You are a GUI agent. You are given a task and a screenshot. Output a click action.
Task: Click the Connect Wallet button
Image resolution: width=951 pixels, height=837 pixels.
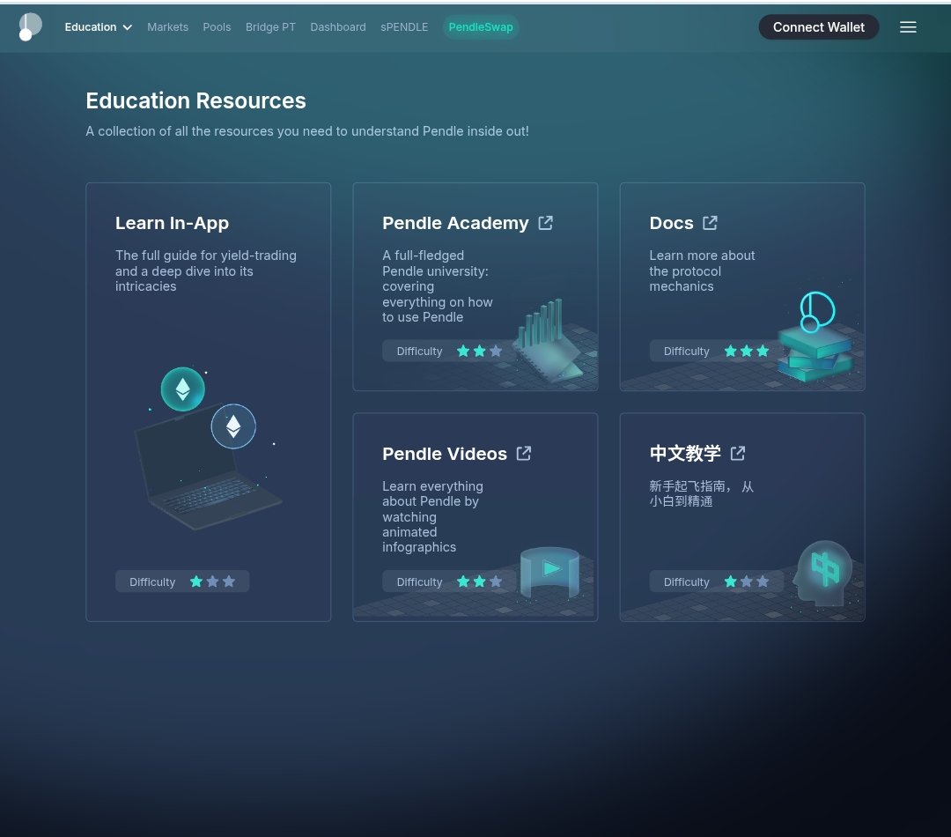[818, 27]
